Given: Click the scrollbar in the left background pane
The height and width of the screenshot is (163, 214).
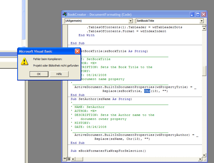Looking at the screenshot, I should tap(23, 20).
